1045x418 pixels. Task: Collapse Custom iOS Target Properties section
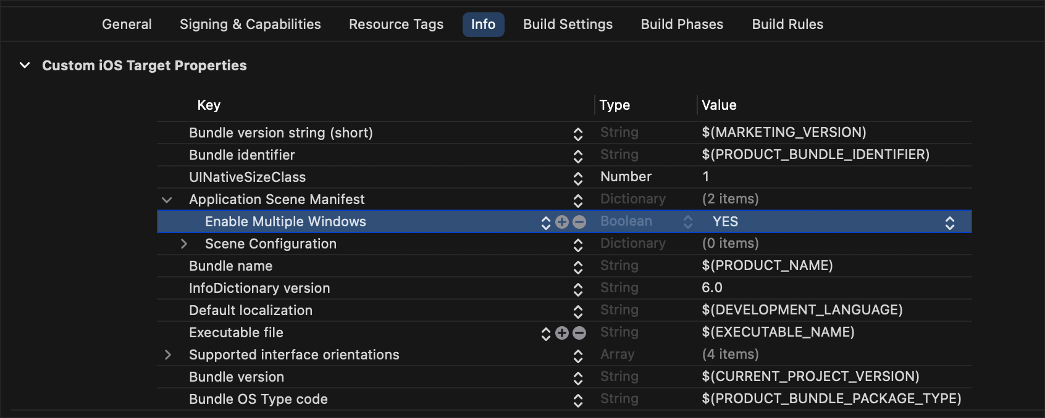pyautogui.click(x=25, y=65)
